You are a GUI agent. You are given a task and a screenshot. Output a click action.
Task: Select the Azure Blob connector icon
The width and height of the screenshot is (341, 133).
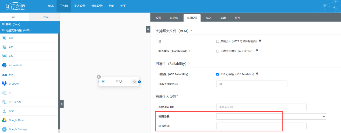click(x=4, y=65)
